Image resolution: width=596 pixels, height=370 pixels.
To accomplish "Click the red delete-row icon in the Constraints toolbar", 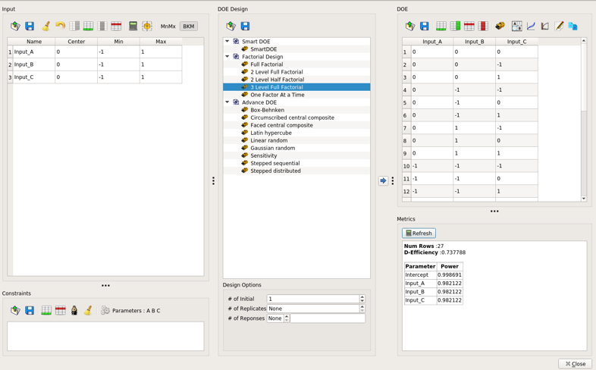I will (61, 310).
